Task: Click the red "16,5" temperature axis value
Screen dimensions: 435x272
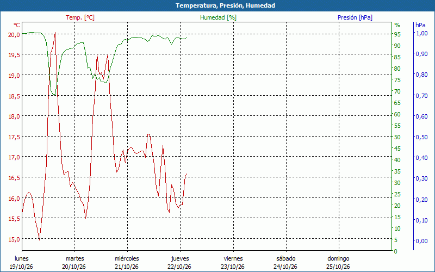Action: [14, 178]
